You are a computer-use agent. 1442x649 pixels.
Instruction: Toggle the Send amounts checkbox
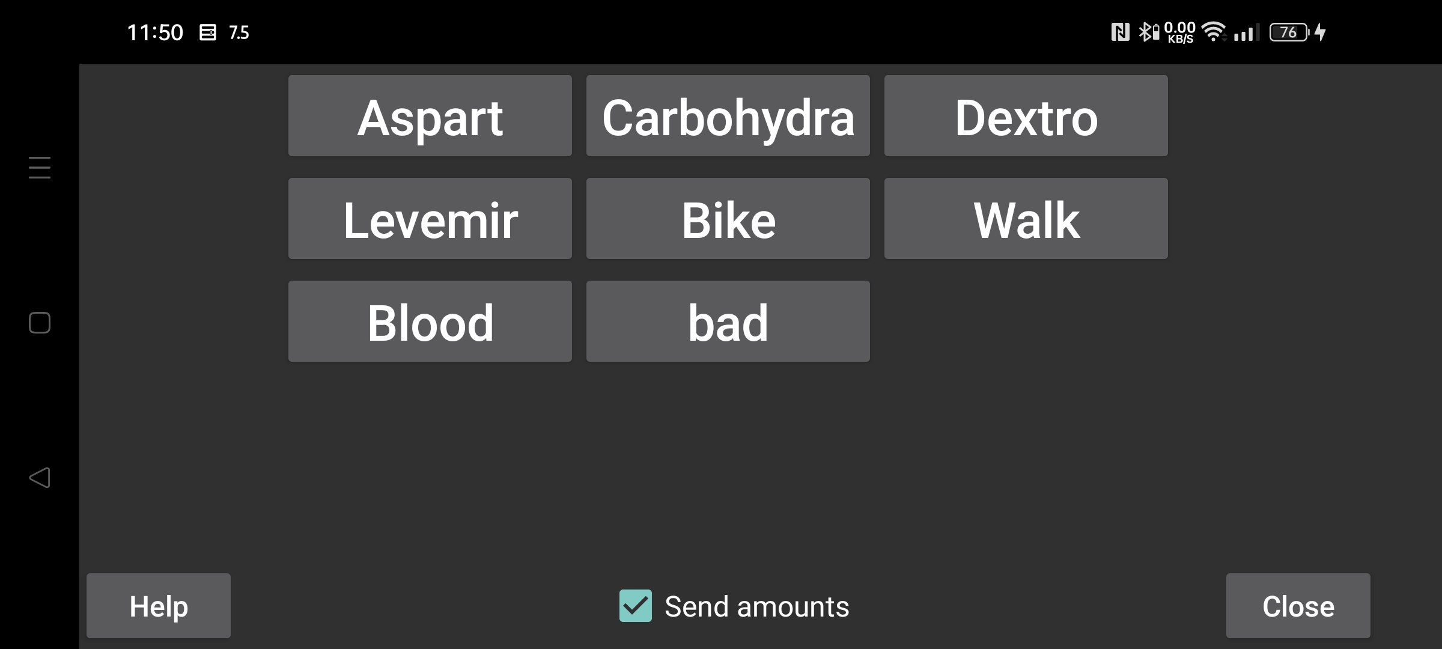click(635, 606)
